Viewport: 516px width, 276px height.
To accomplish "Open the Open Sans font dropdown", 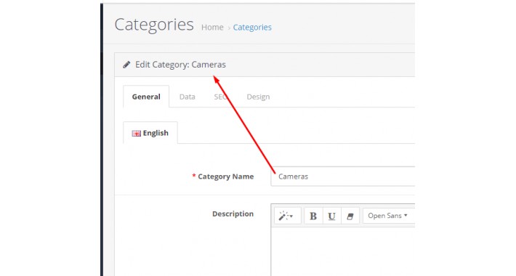I will (388, 216).
